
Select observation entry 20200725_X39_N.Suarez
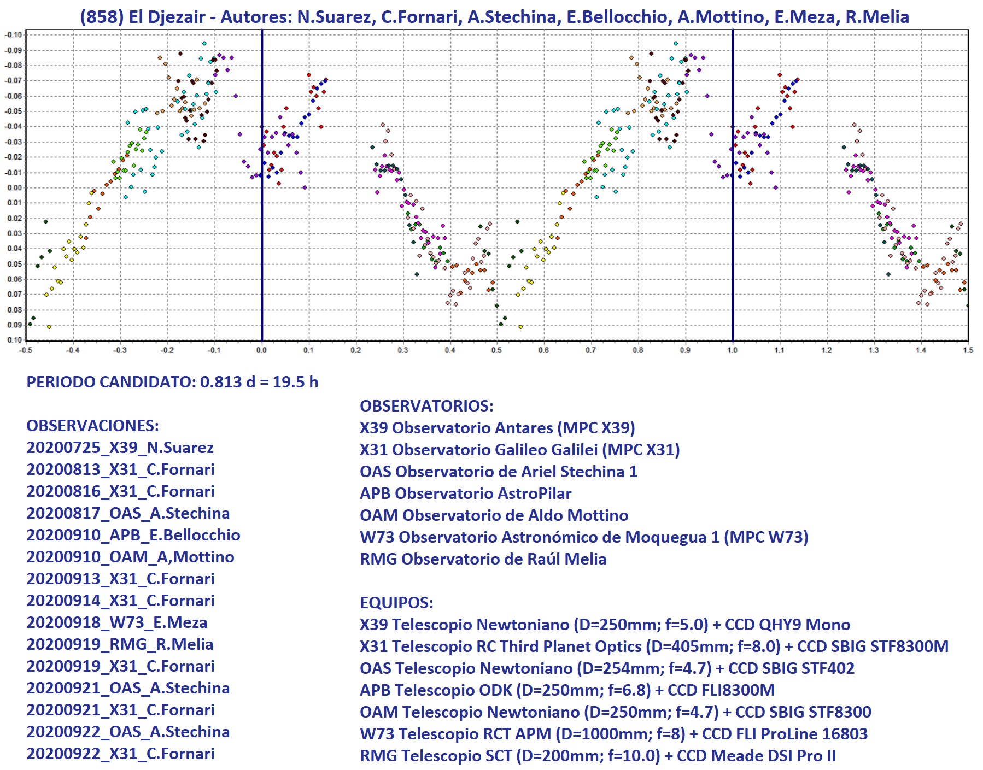120,448
